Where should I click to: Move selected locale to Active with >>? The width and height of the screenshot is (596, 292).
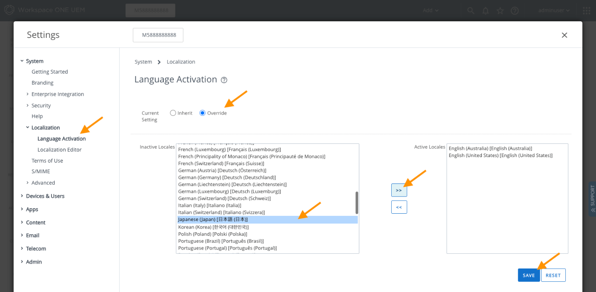[x=399, y=190]
